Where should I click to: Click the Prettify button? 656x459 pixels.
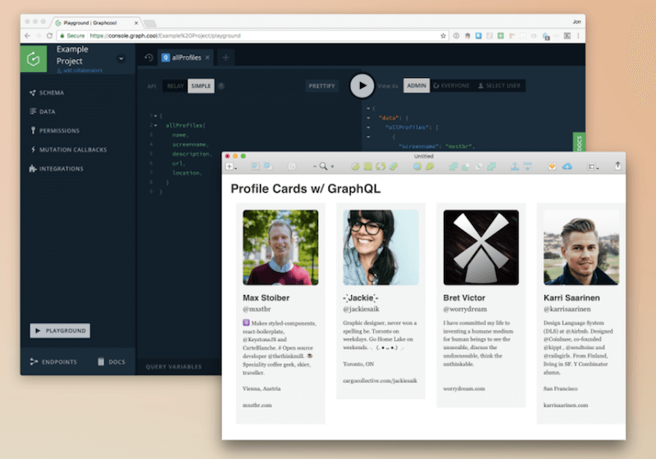(321, 86)
